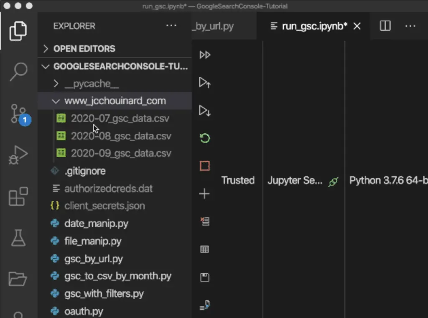The height and width of the screenshot is (318, 428).
Task: Open 2020-07_gsc_data.csv file
Action: click(x=115, y=118)
